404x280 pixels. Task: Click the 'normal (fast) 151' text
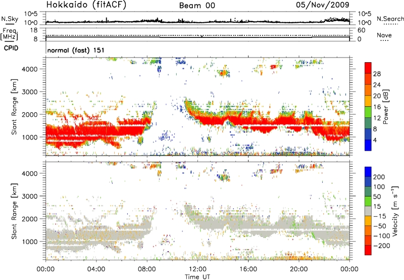[76, 50]
